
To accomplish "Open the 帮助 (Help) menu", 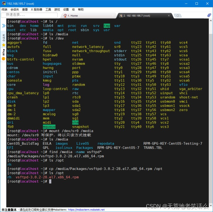I will tap(81, 9).
